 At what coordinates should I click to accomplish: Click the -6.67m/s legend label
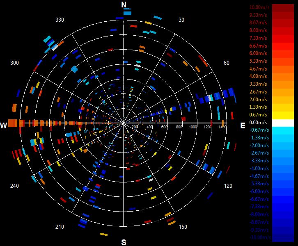[x=259, y=199]
